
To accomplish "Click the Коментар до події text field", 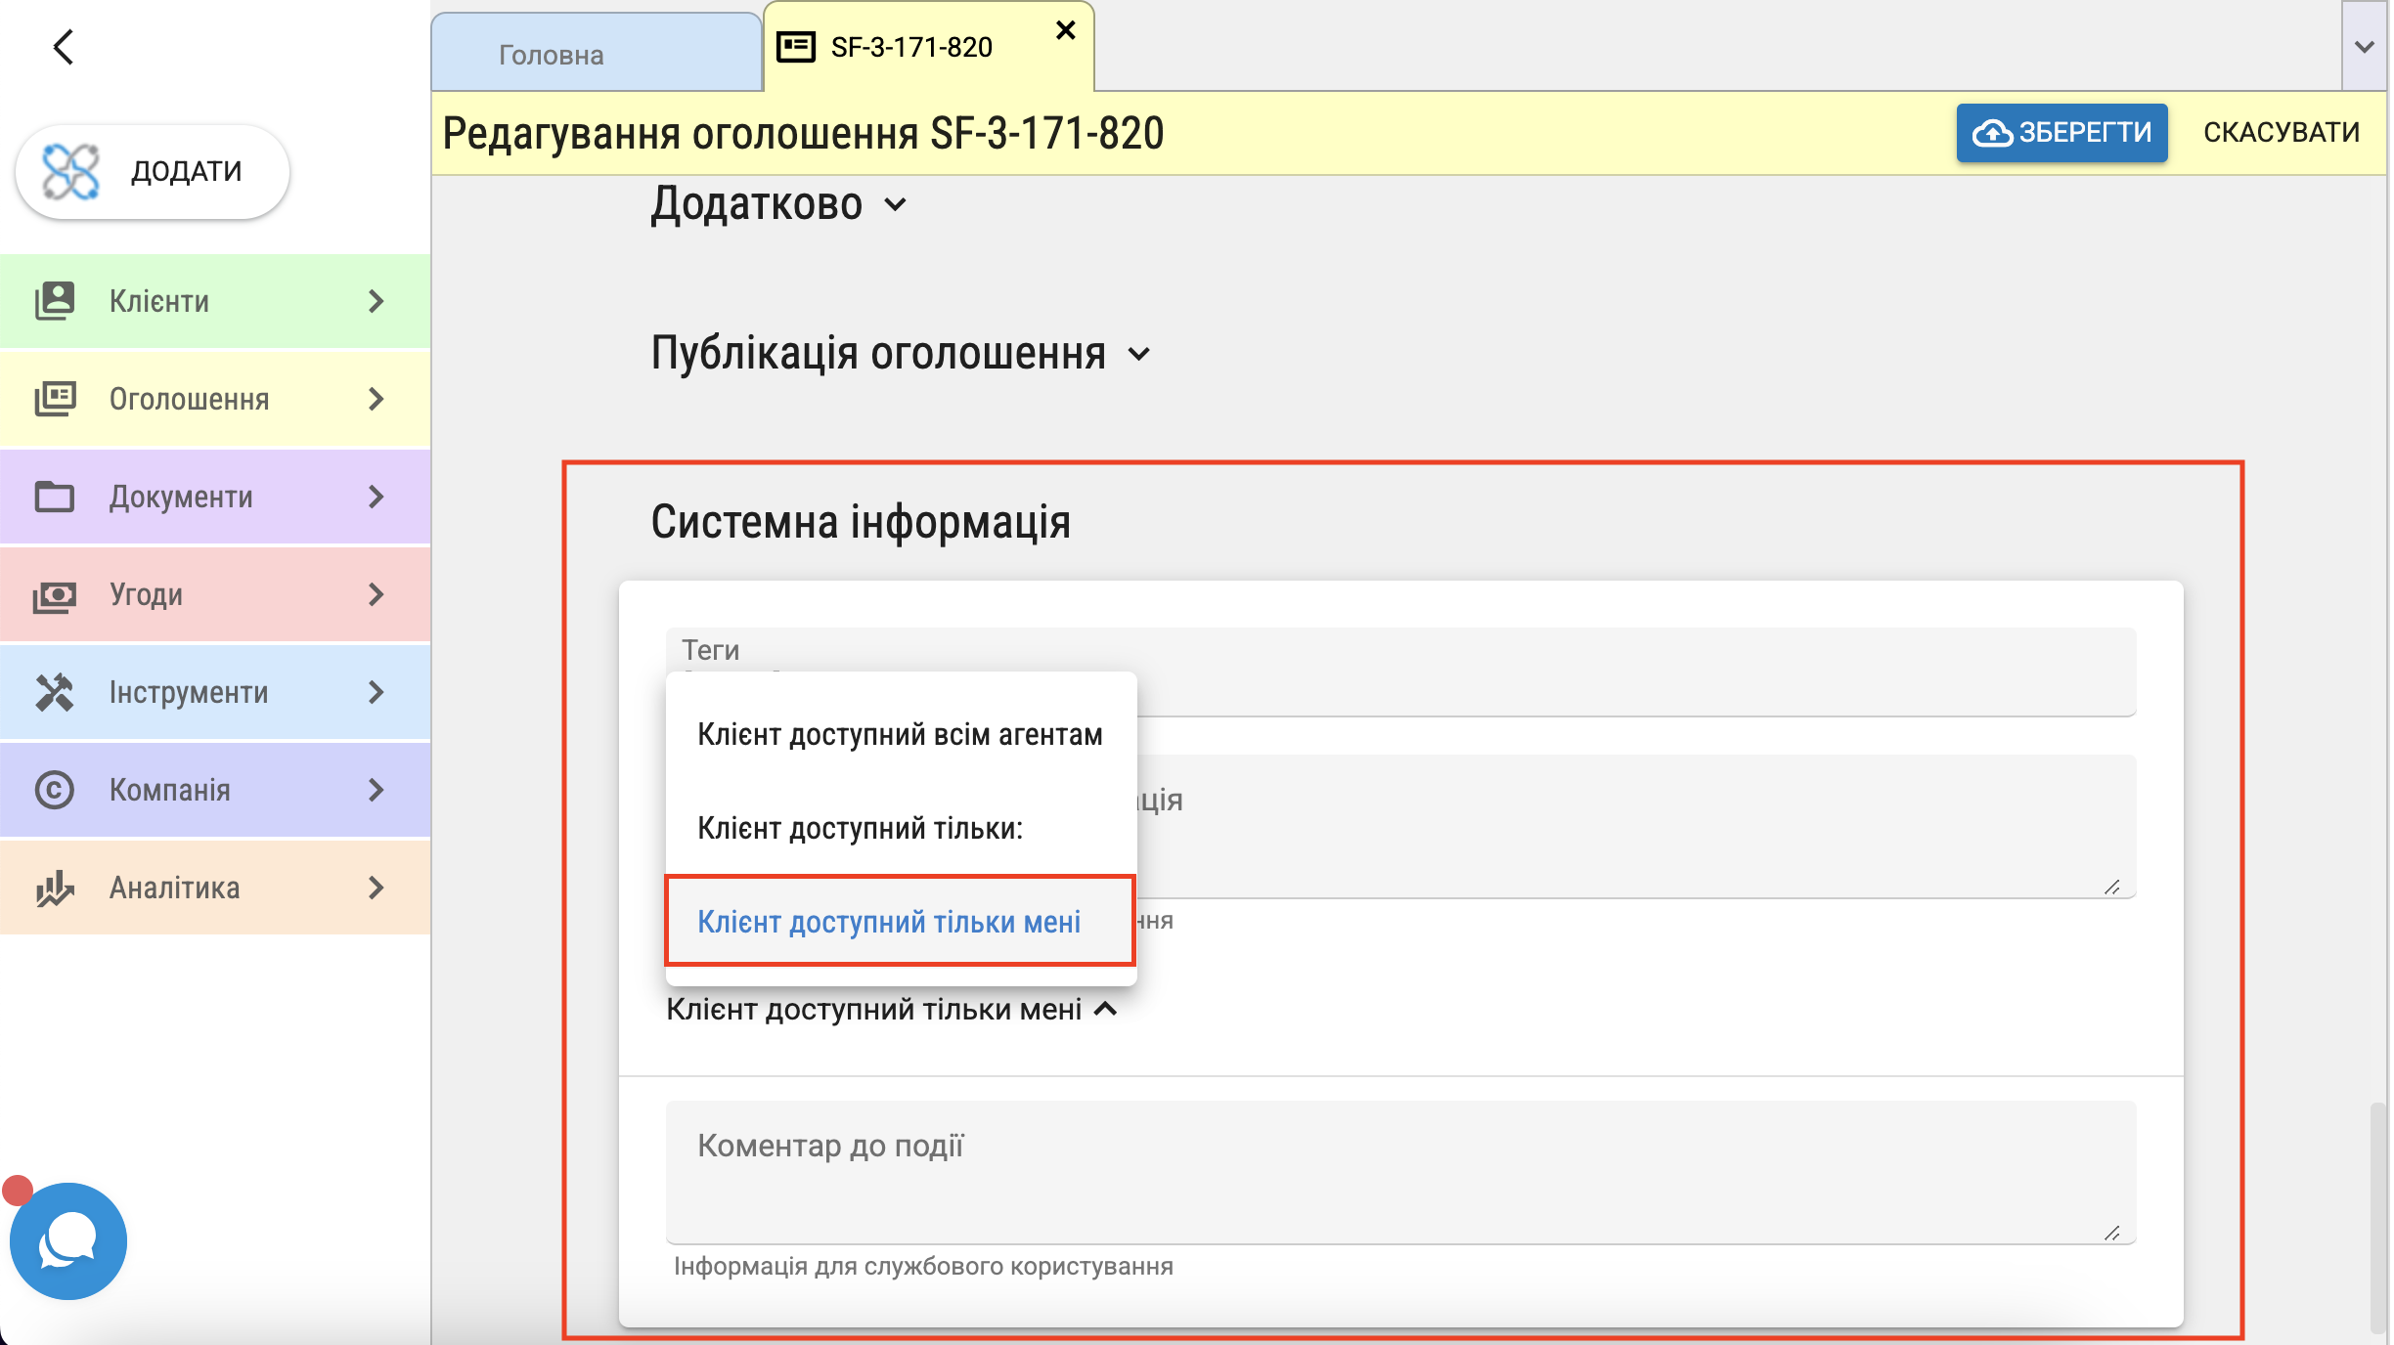I will [1399, 1172].
